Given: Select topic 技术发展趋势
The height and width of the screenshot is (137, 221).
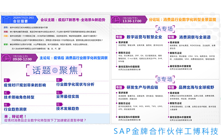Looking at the screenshot, I should 68,109.
